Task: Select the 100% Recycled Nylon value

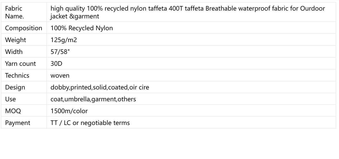Action: pyautogui.click(x=82, y=28)
